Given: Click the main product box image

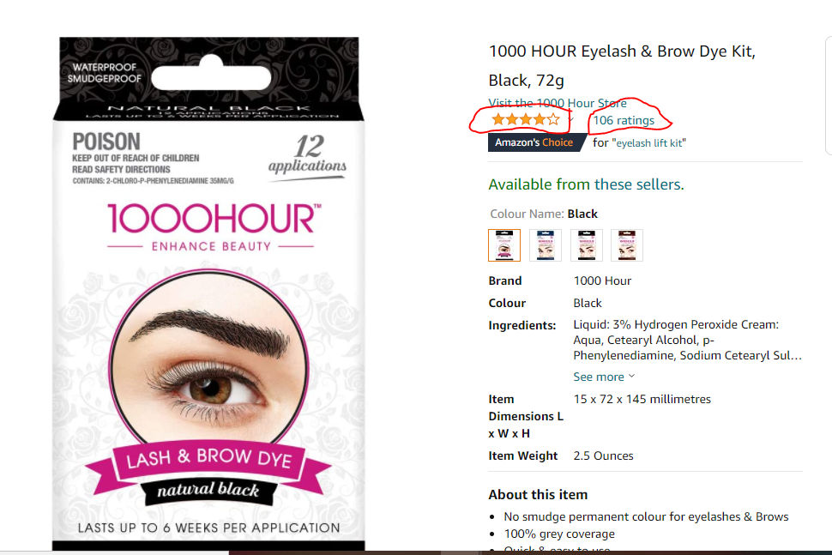Looking at the screenshot, I should click(208, 293).
